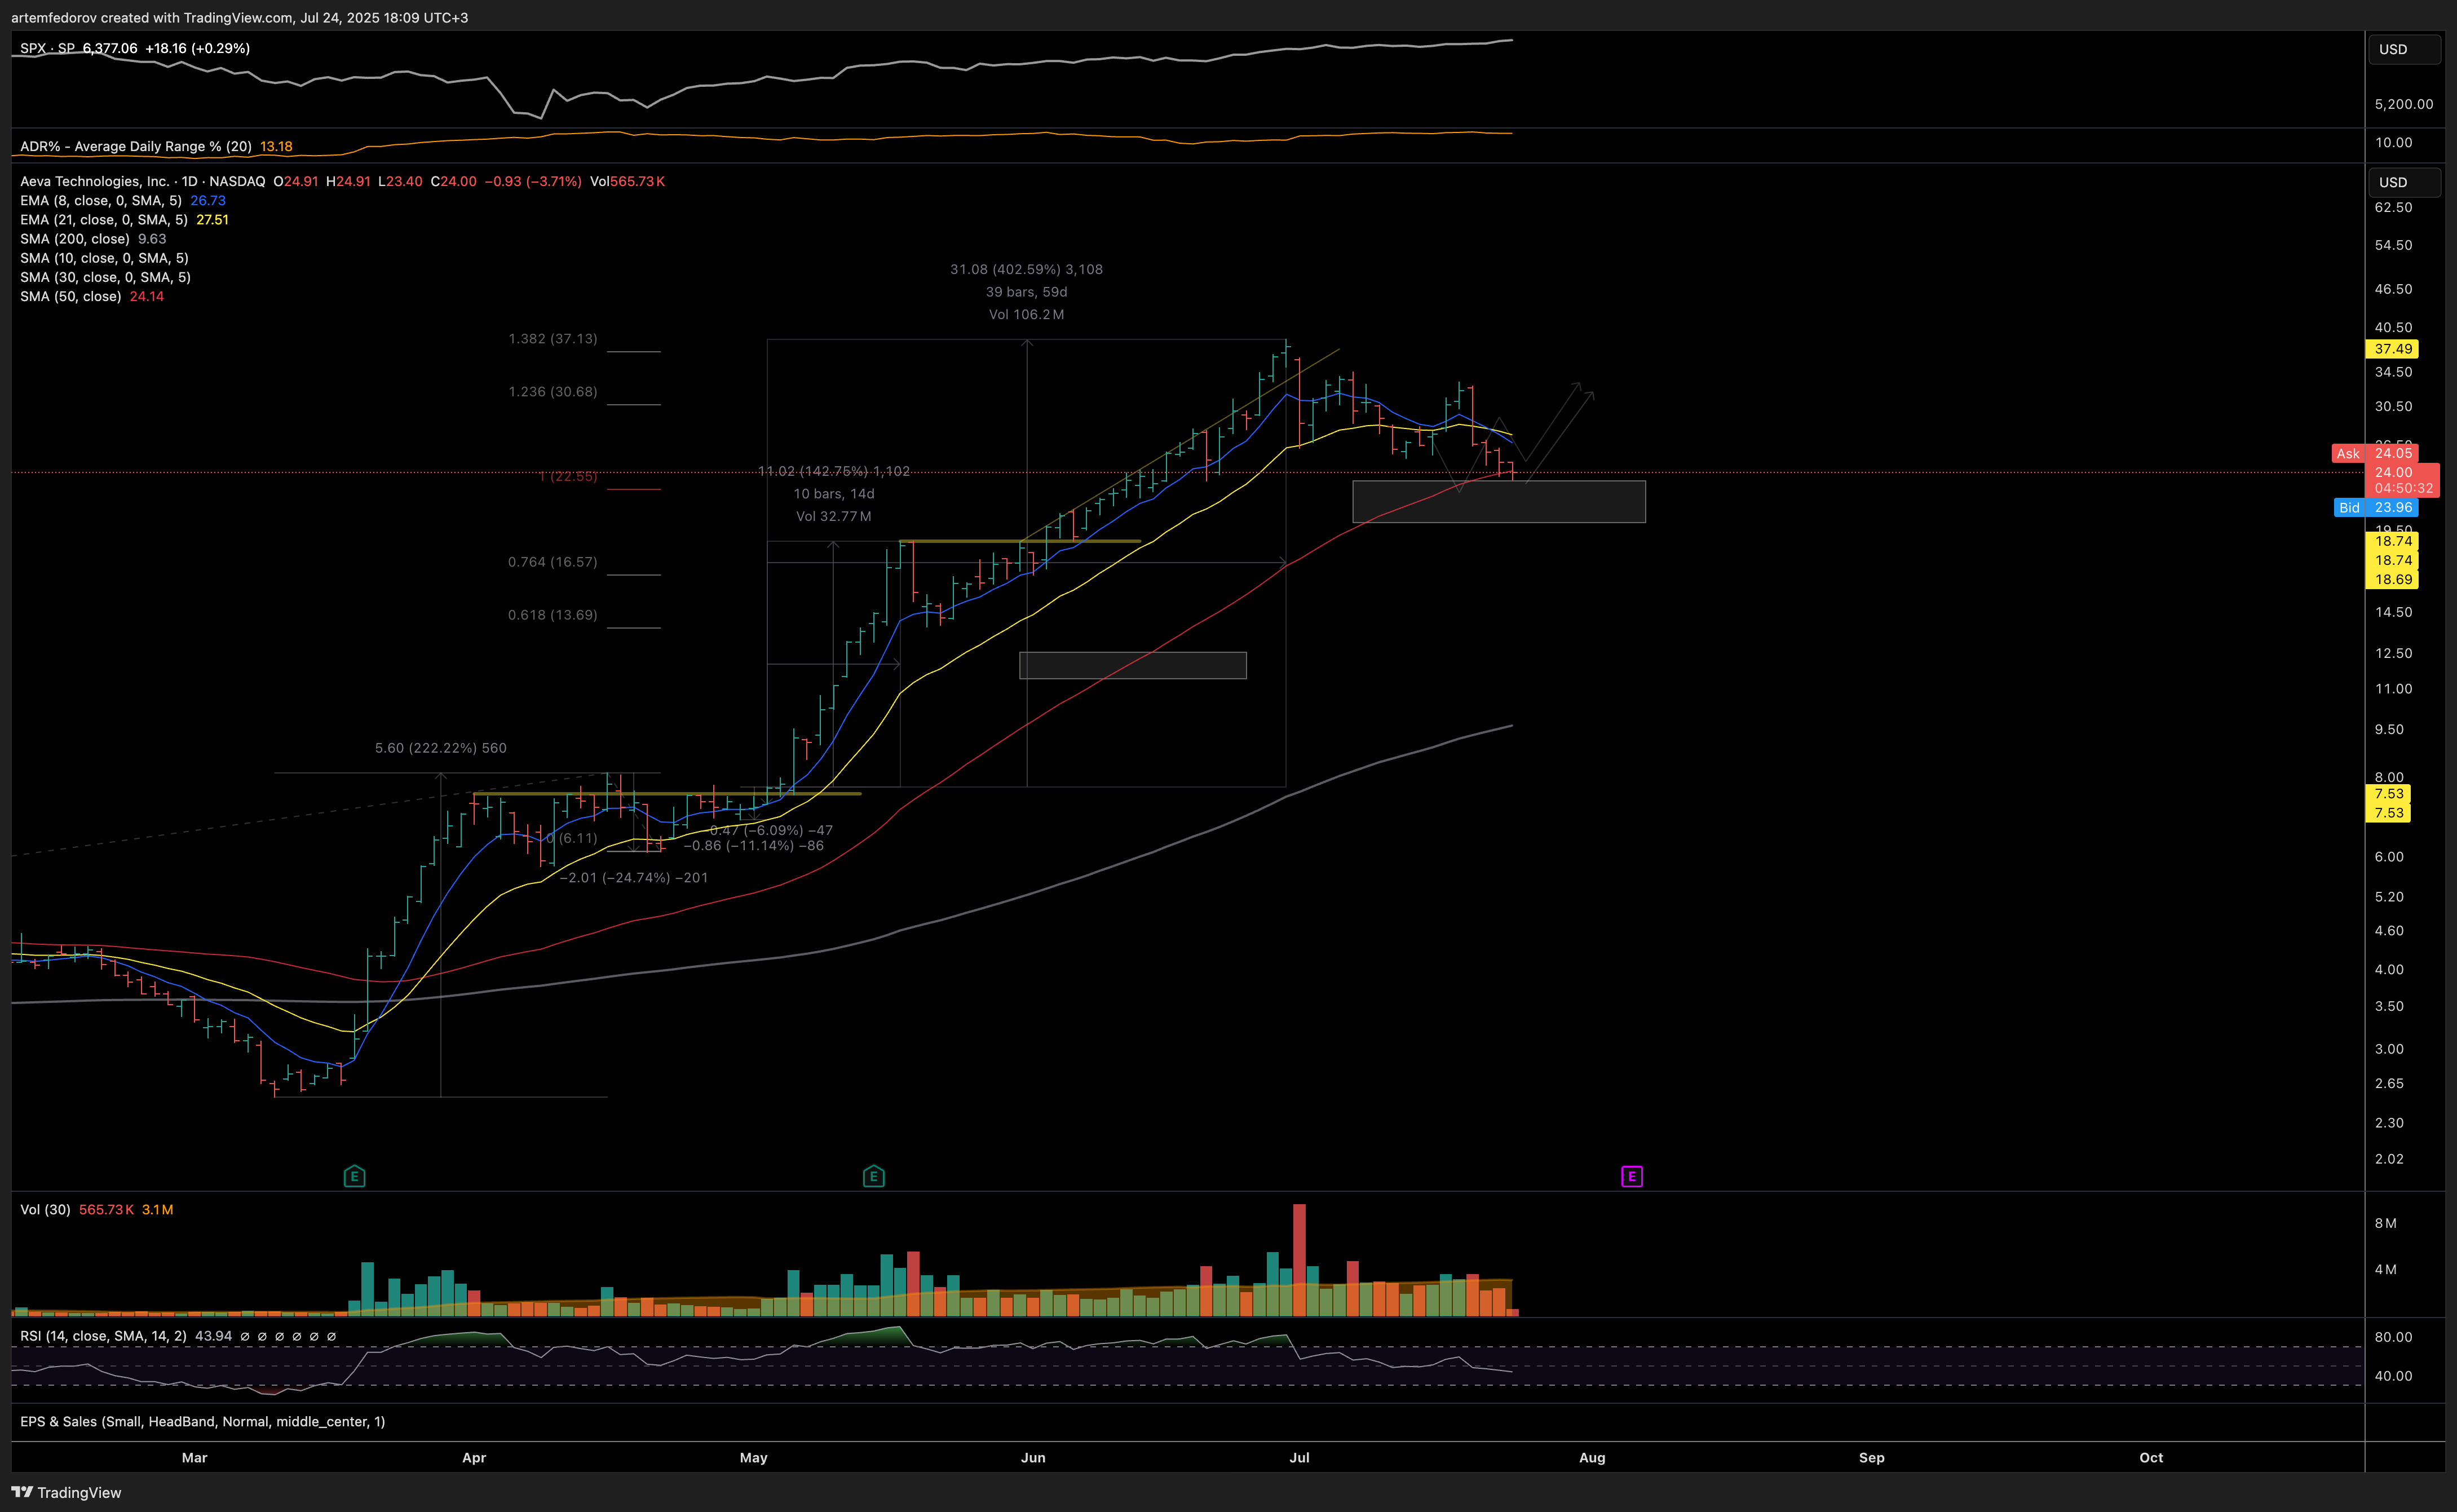This screenshot has width=2457, height=1512.
Task: Click the Fibonacci 1.236 (30.68) level label
Action: click(x=553, y=391)
